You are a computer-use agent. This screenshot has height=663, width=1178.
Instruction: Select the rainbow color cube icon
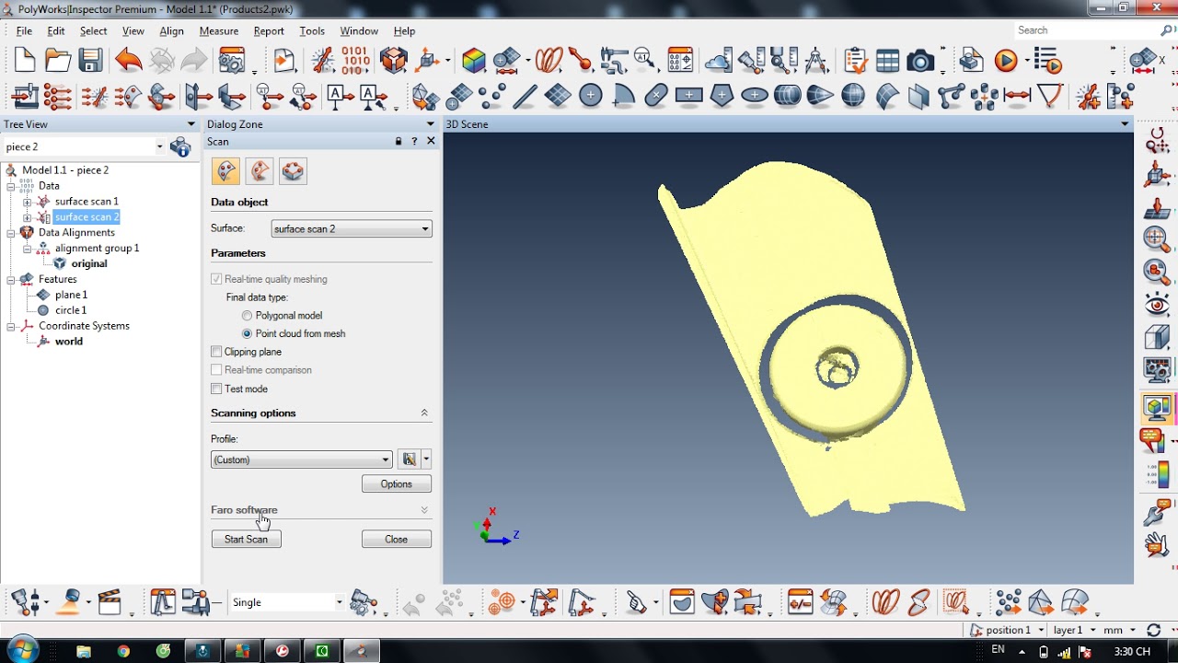point(474,62)
